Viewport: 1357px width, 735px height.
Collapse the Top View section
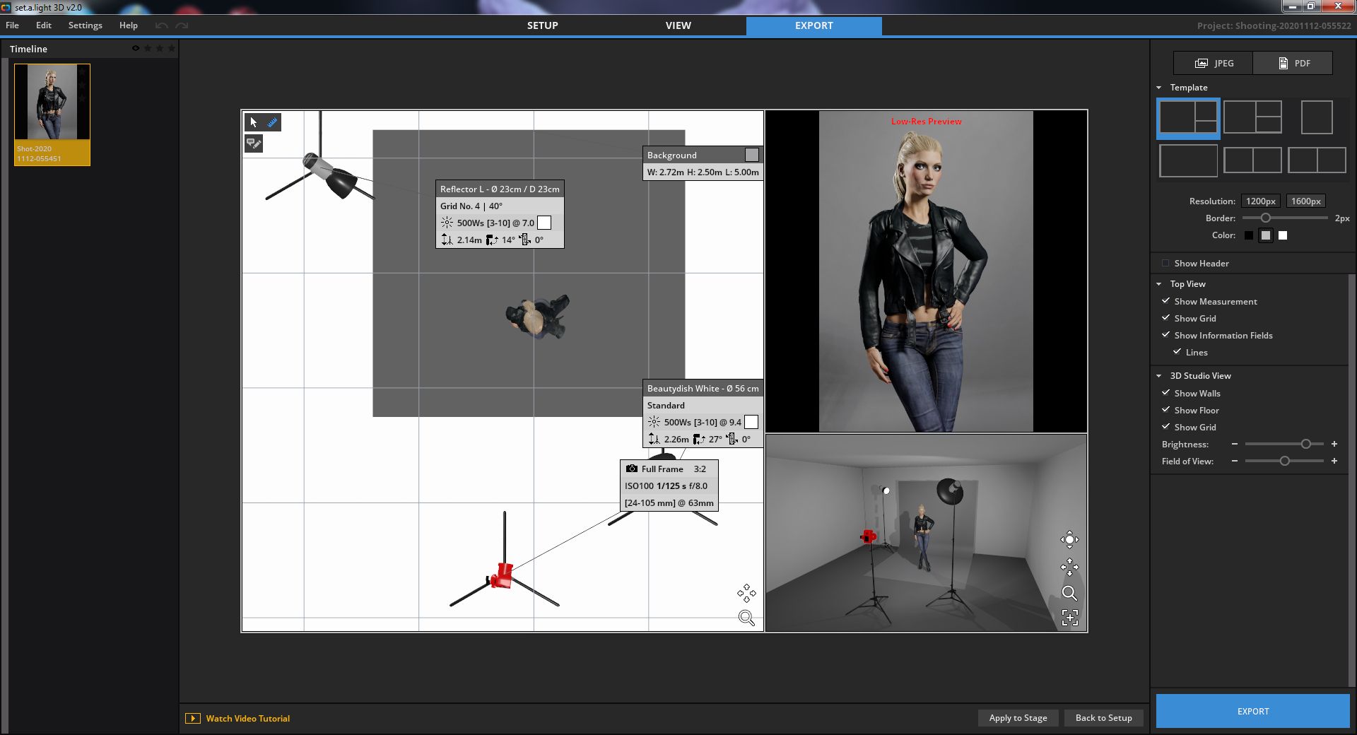[1159, 284]
